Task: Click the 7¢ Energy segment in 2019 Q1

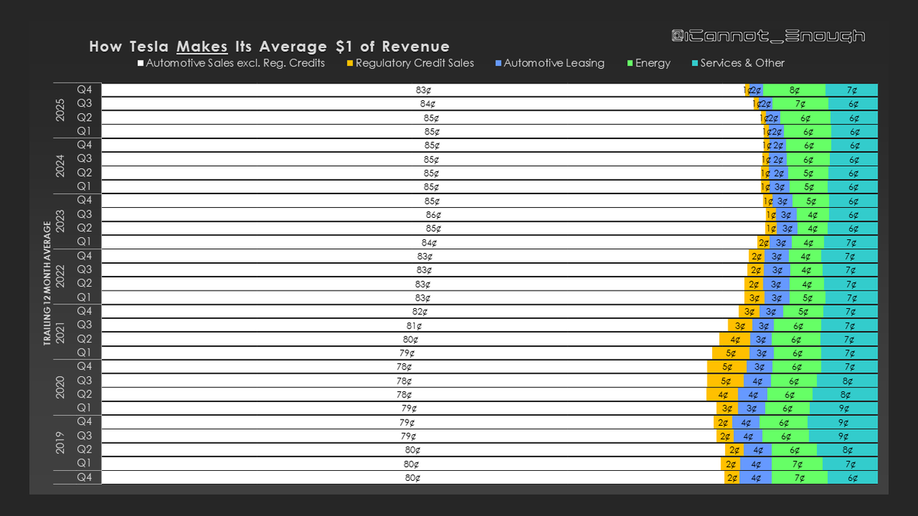Action: (x=797, y=464)
